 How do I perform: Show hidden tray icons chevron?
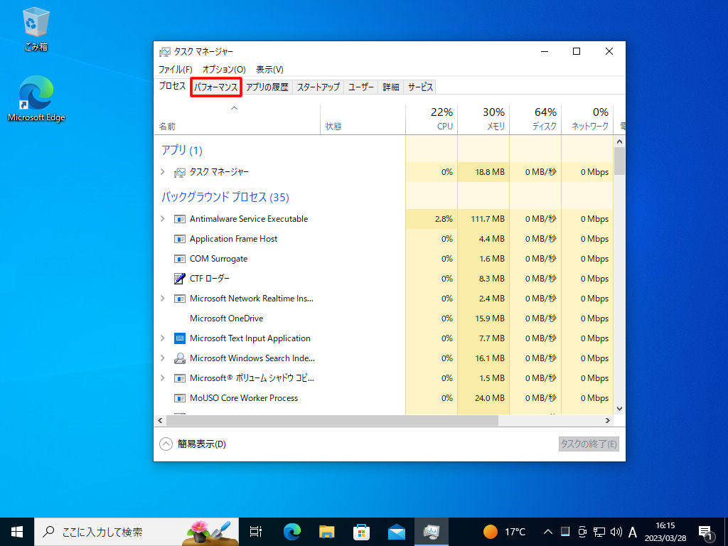(548, 532)
